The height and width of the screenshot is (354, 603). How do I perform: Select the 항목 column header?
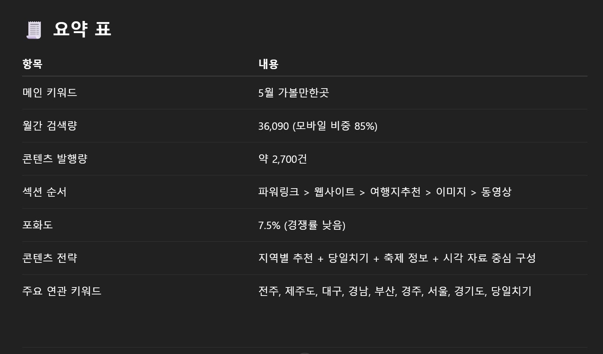pos(32,64)
